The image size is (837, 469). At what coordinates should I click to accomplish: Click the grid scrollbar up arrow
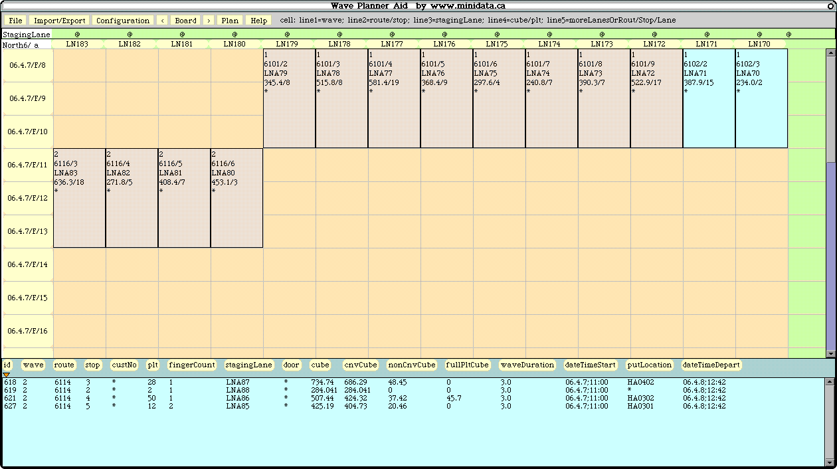830,52
